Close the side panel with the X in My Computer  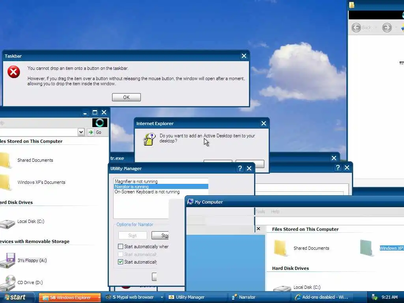(x=258, y=228)
